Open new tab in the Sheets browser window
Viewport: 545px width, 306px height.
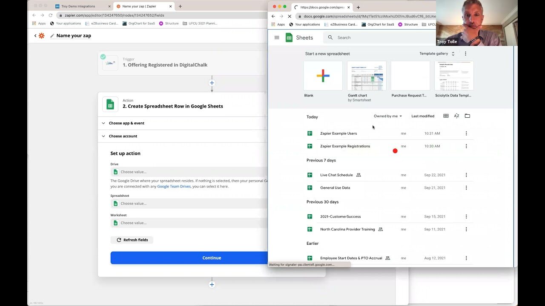pyautogui.click(x=358, y=7)
